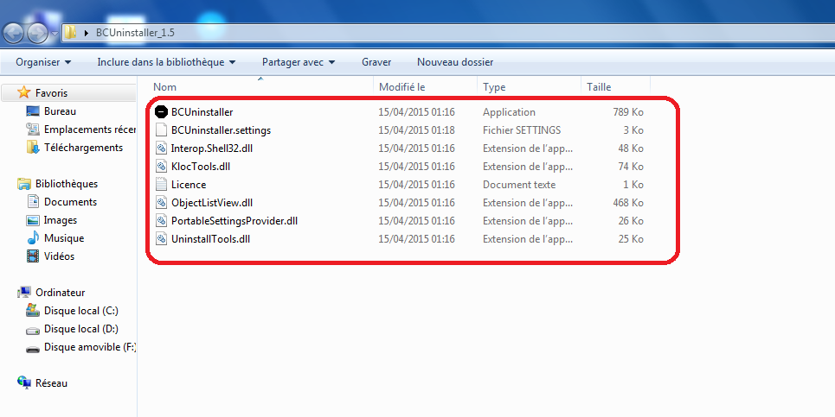Click the BCUninstaller.settings file icon

pos(161,130)
